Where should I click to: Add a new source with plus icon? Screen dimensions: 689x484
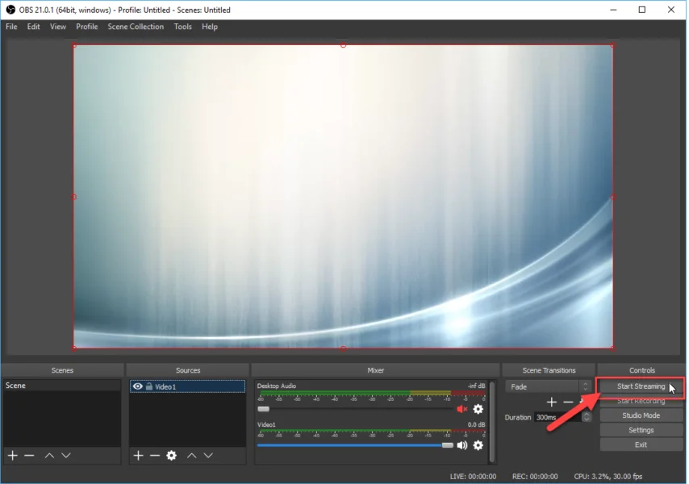138,456
